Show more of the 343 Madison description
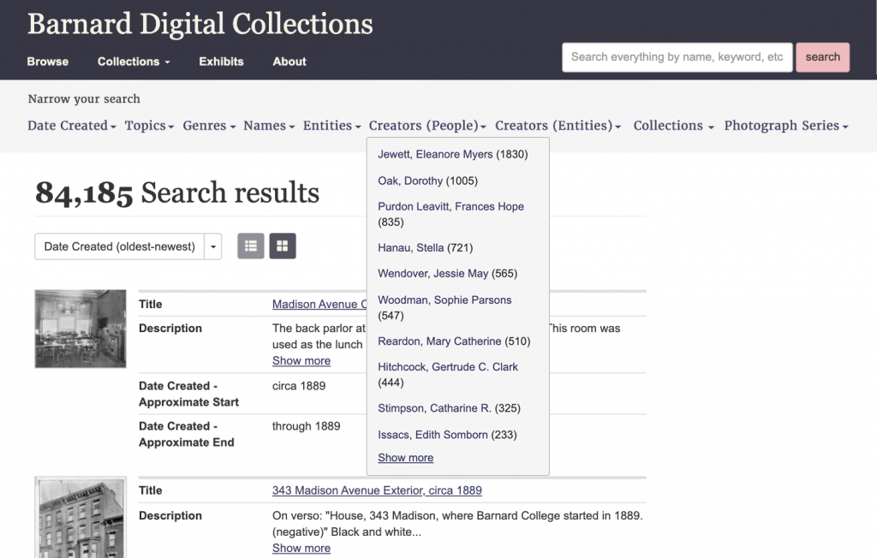877x558 pixels. pos(301,548)
